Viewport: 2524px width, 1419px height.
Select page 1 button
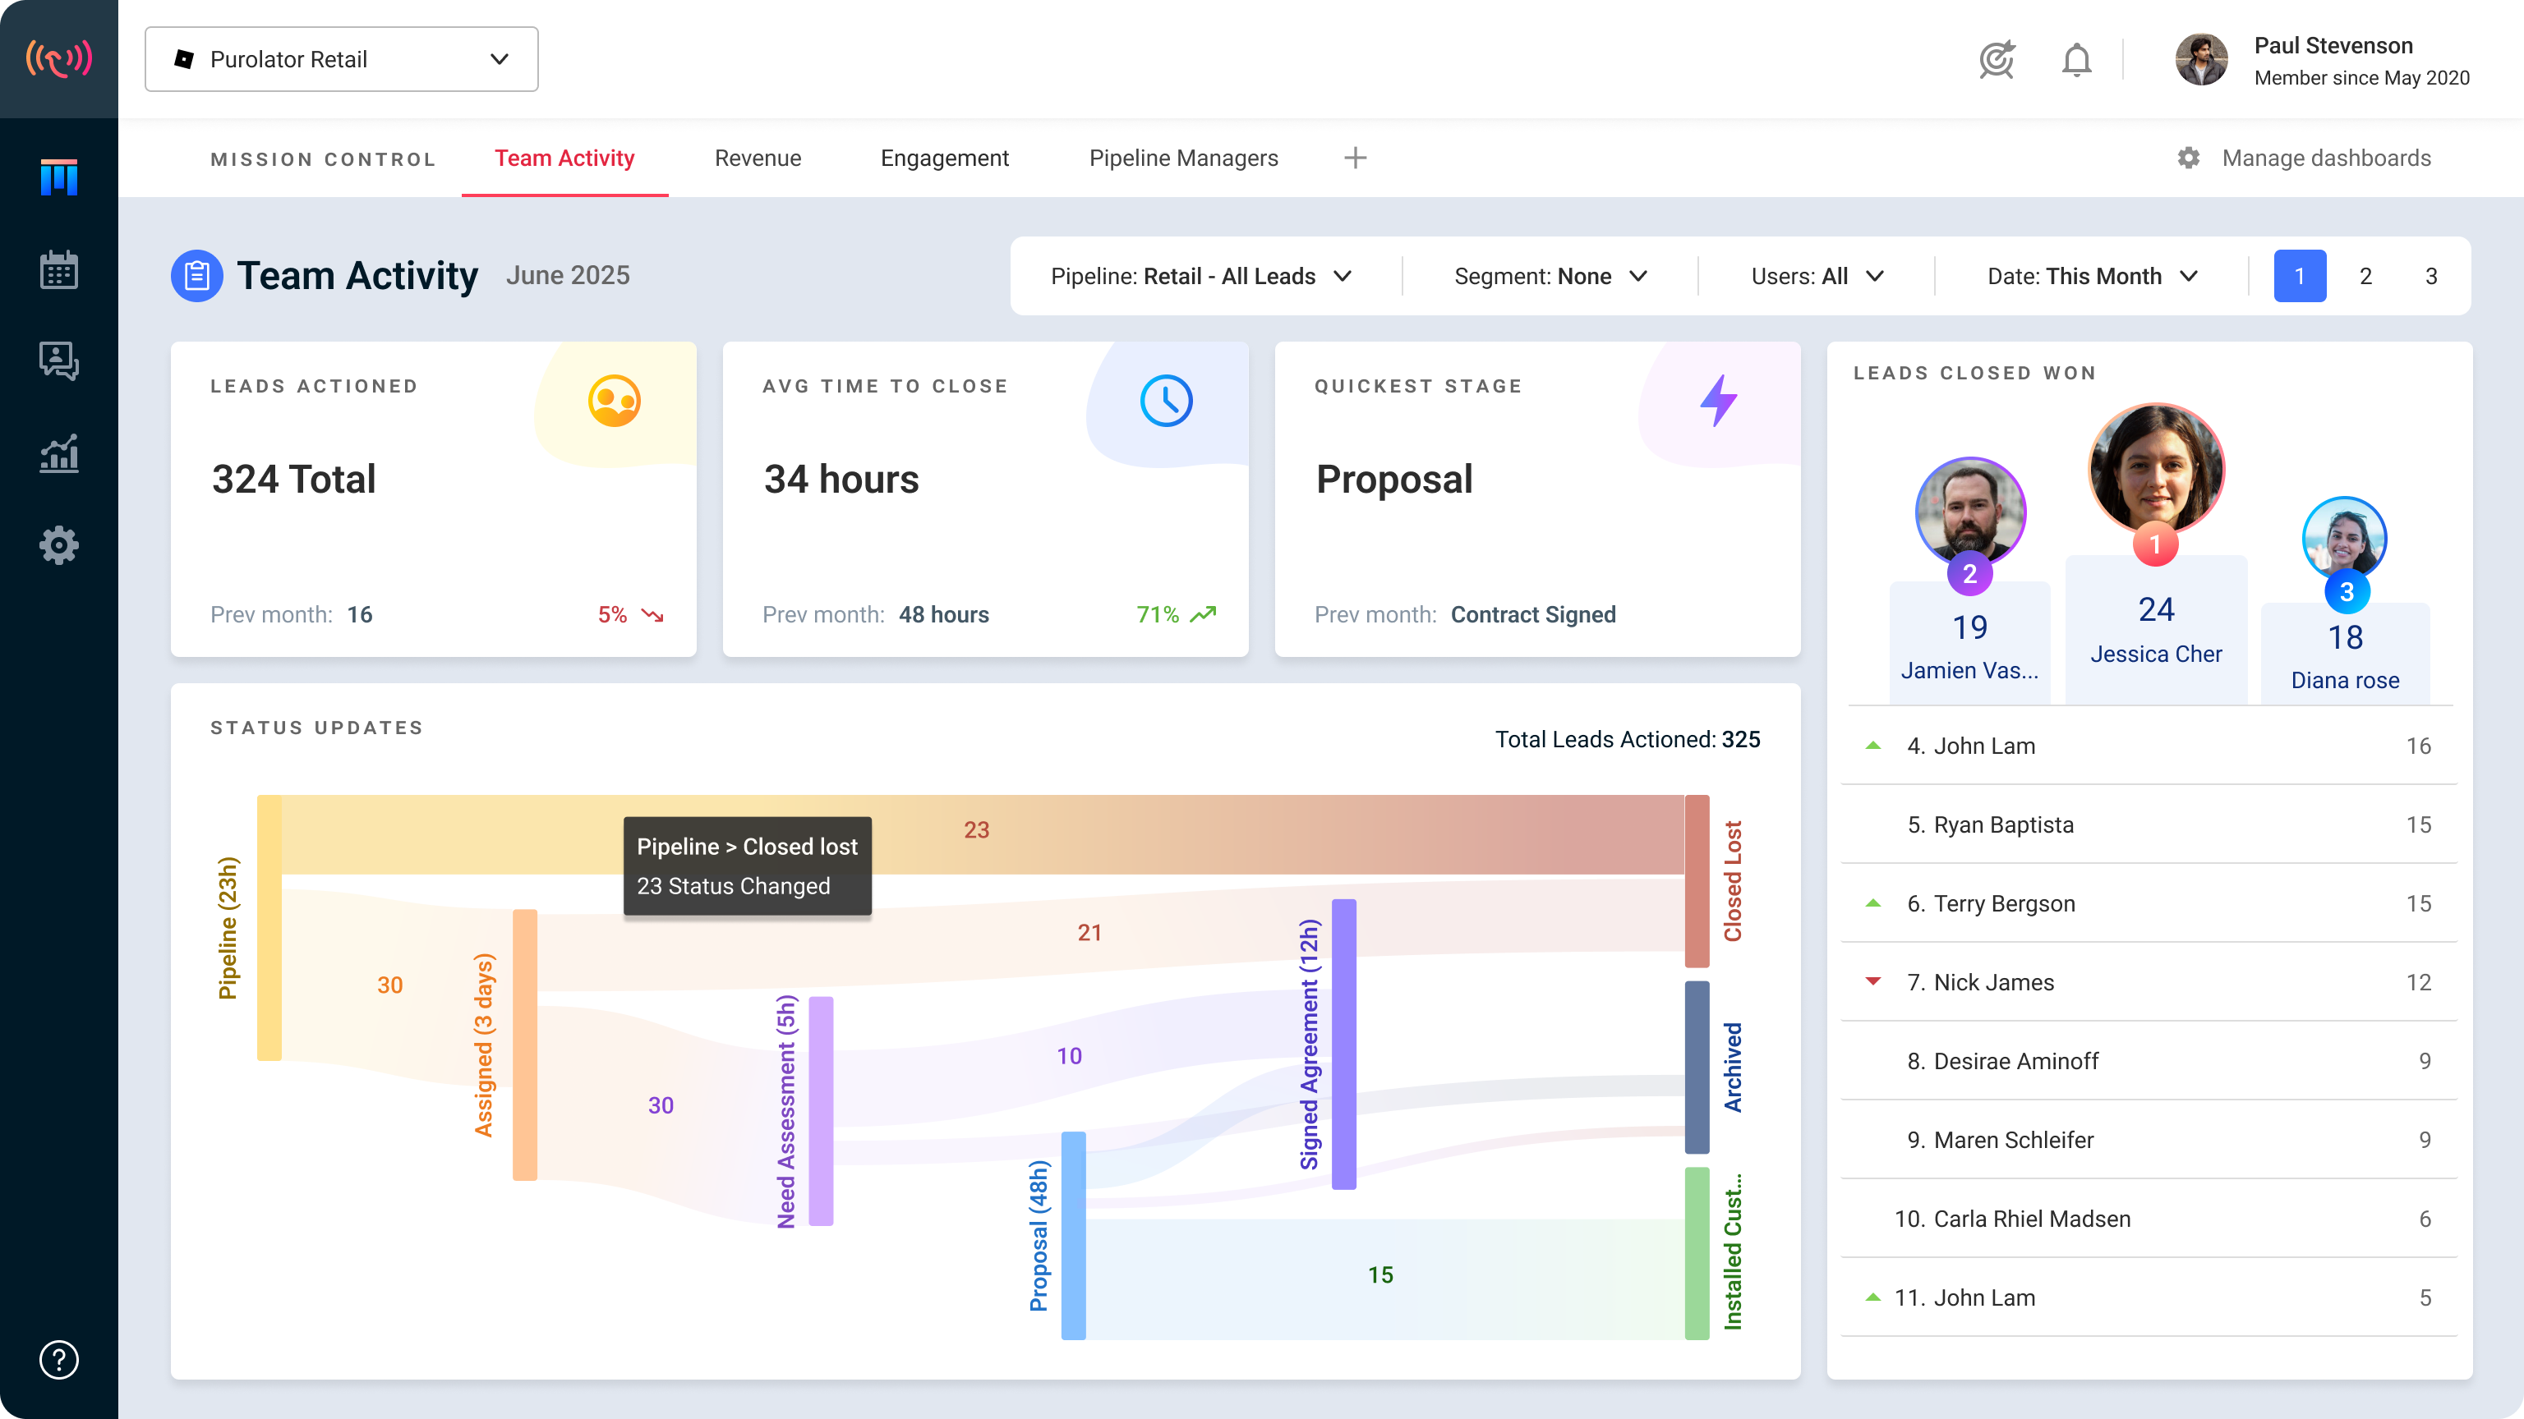2300,276
